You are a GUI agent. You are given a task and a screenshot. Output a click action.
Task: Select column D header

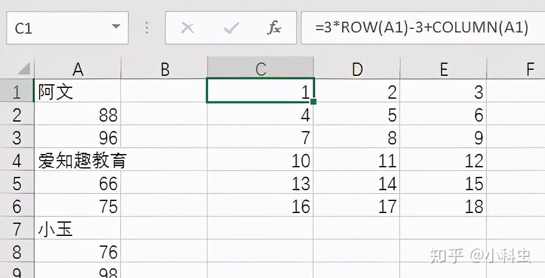[x=357, y=69]
